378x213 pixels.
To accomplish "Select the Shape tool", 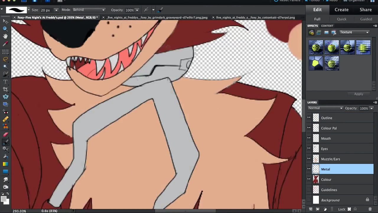I will [5, 172].
